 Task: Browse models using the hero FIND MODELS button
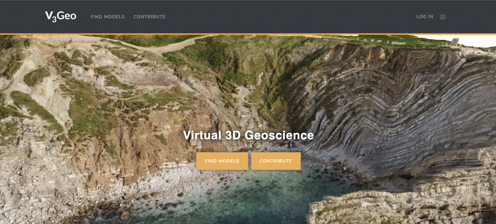222,161
